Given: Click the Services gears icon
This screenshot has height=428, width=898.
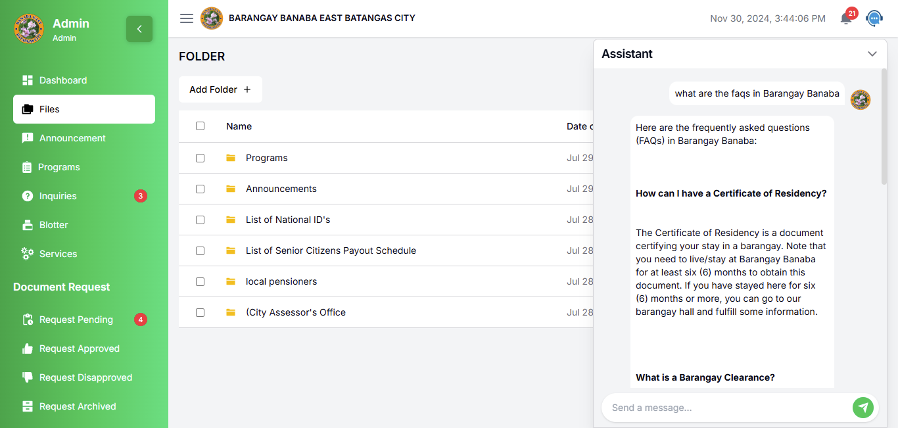Looking at the screenshot, I should (28, 254).
